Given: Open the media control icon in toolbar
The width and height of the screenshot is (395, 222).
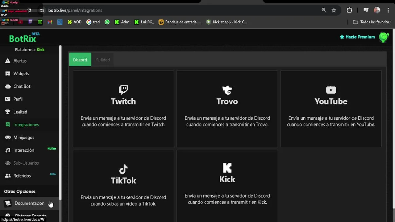Looking at the screenshot, I should 366,10.
